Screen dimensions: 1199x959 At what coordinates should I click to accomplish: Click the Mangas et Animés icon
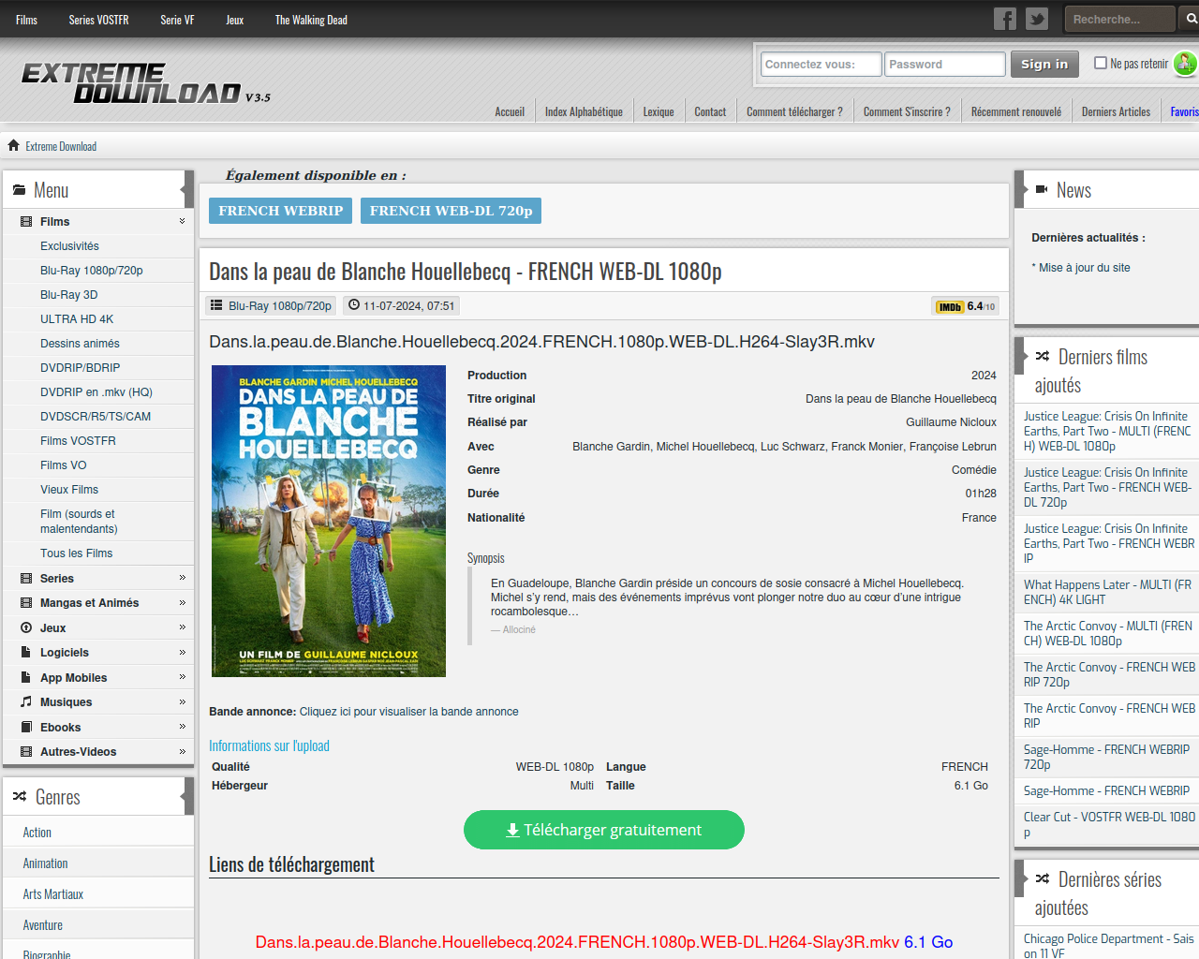26,602
